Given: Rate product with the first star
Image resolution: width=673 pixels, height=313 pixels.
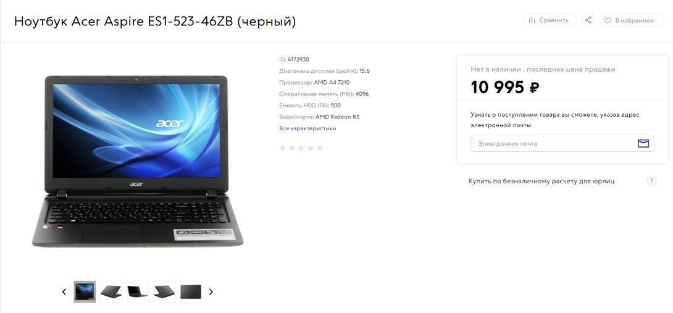Looking at the screenshot, I should 282,148.
